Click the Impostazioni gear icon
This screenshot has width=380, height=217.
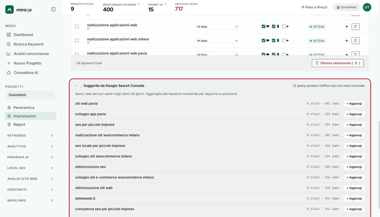(x=9, y=116)
